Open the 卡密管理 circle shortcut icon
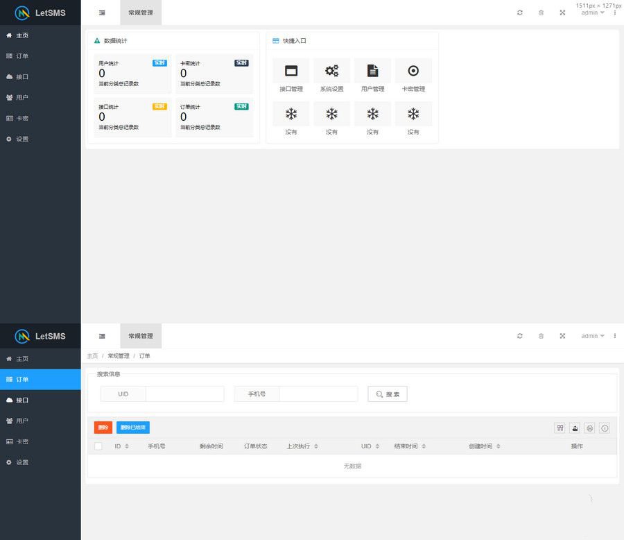 click(x=413, y=71)
